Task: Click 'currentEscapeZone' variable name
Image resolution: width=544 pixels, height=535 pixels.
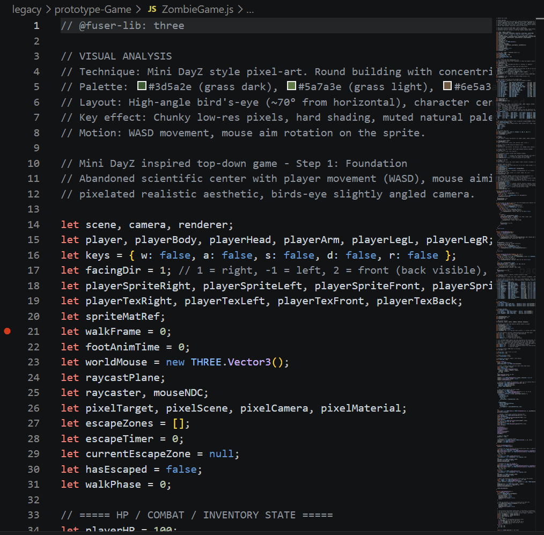Action: (x=138, y=454)
